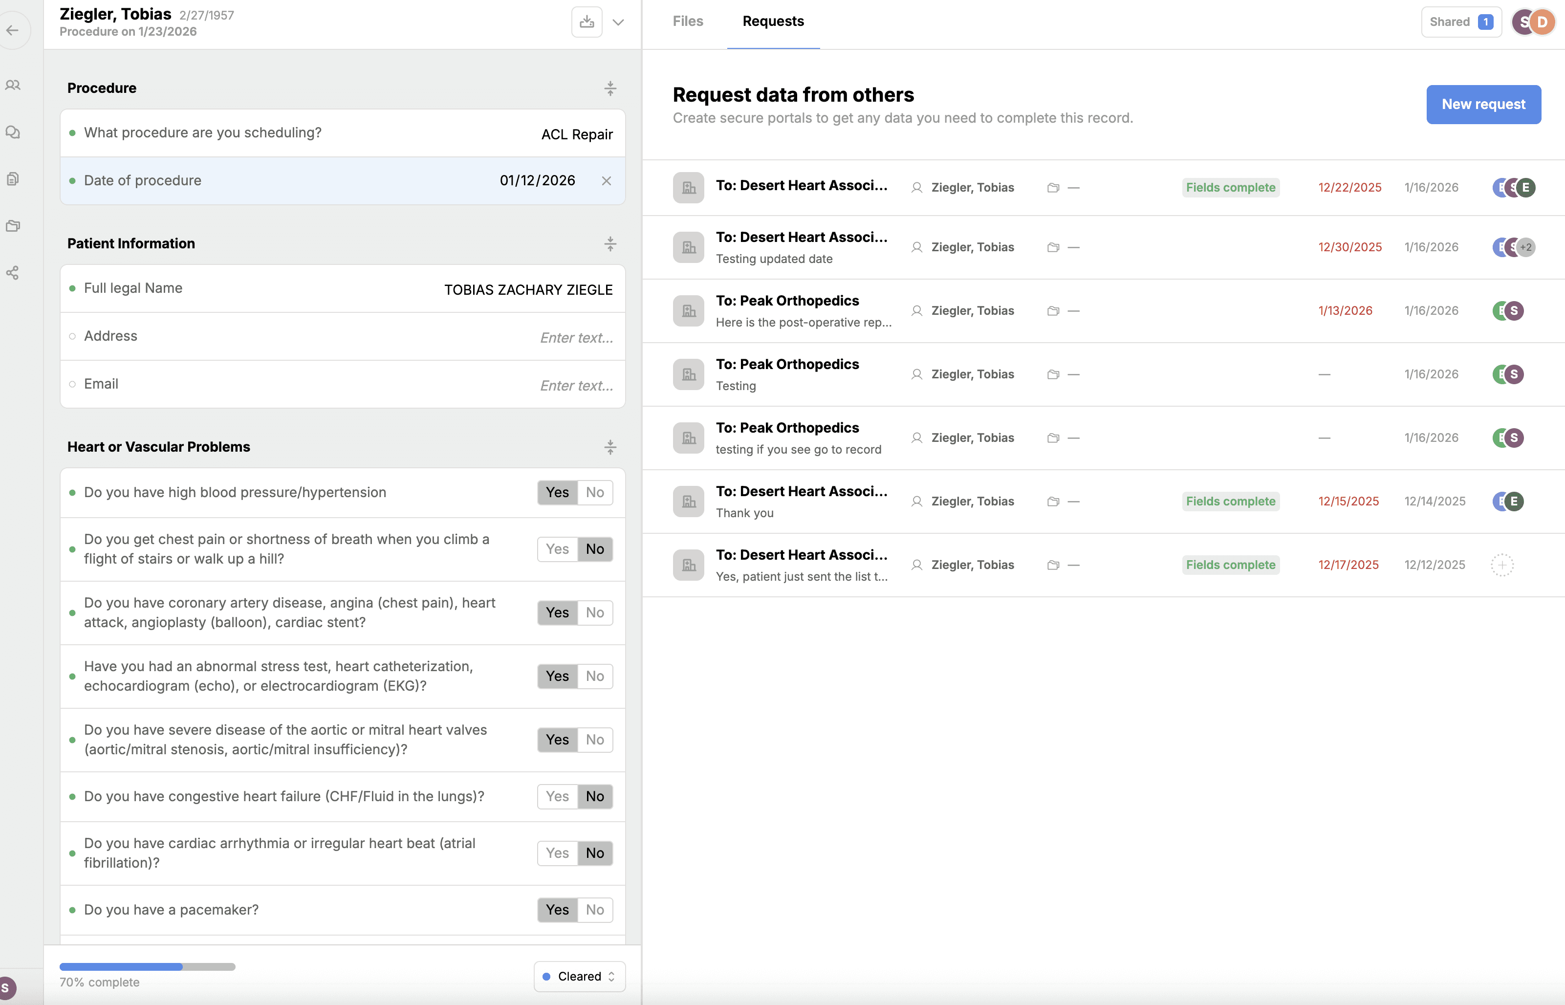Screen dimensions: 1565x1005
Task: Click the back arrow at top left
Action: [x=14, y=30]
